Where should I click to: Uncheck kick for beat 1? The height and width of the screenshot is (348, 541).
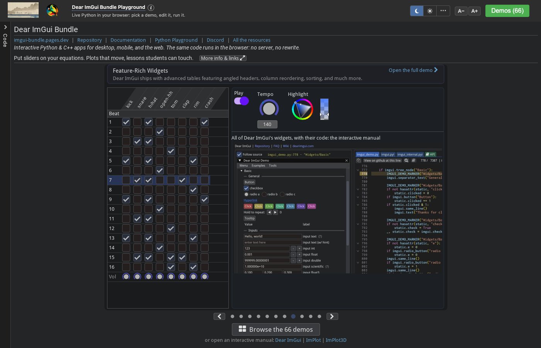tap(126, 122)
